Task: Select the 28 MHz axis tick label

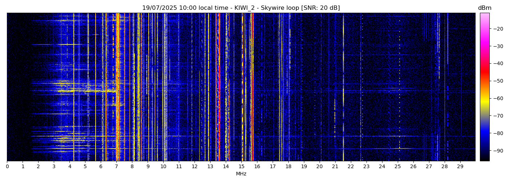Action: click(444, 166)
